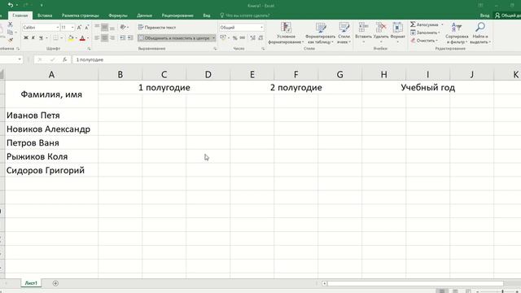Increase font size with the large A icon
521x293 pixels.
click(79, 27)
